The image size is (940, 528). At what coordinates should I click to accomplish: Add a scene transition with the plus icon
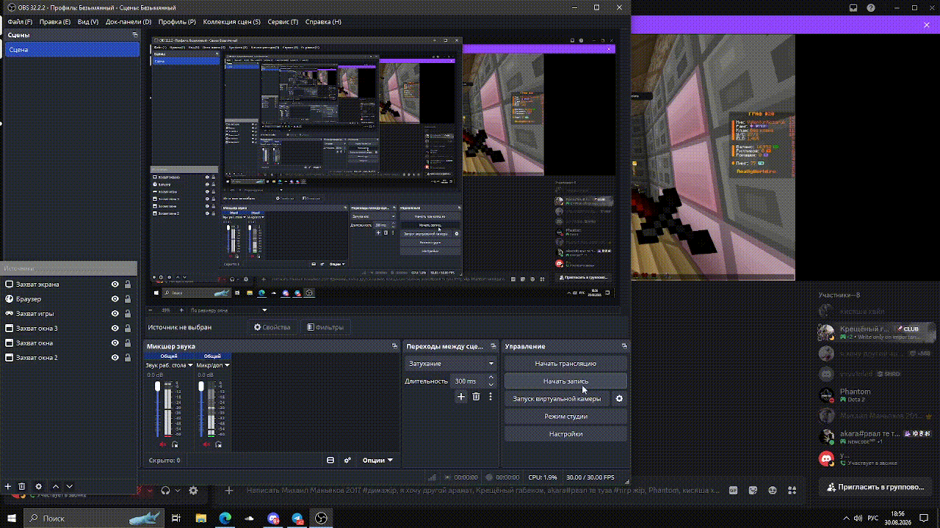461,397
